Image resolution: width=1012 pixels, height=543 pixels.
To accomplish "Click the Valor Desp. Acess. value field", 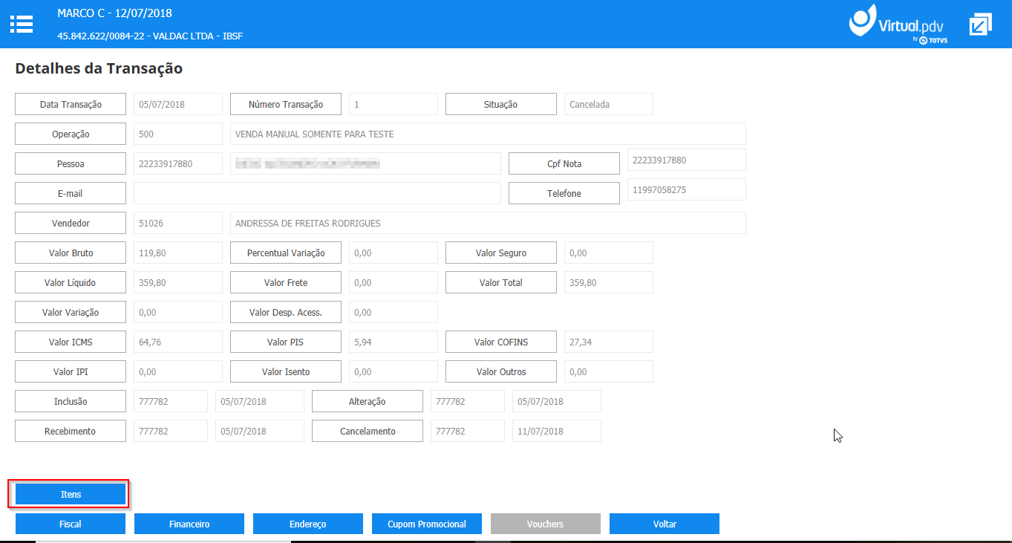I will tap(394, 312).
